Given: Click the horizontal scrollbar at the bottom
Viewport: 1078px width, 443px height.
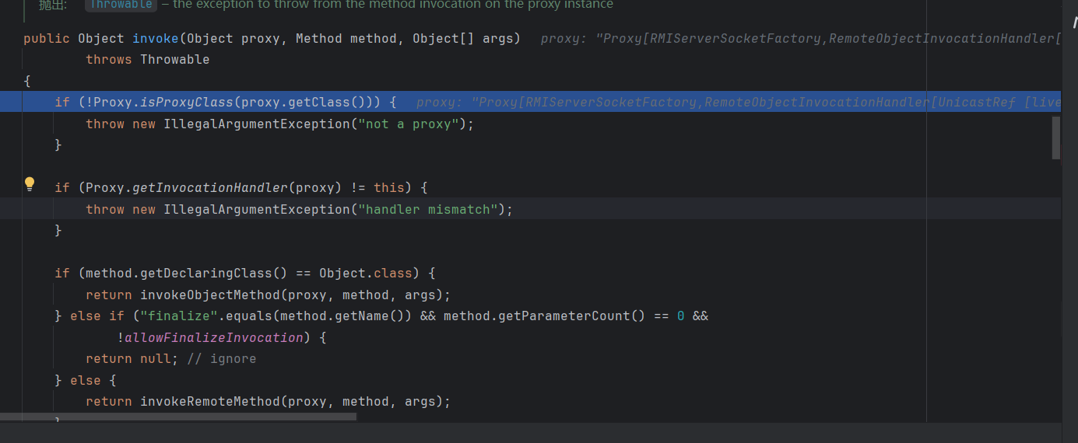Looking at the screenshot, I should (x=178, y=417).
